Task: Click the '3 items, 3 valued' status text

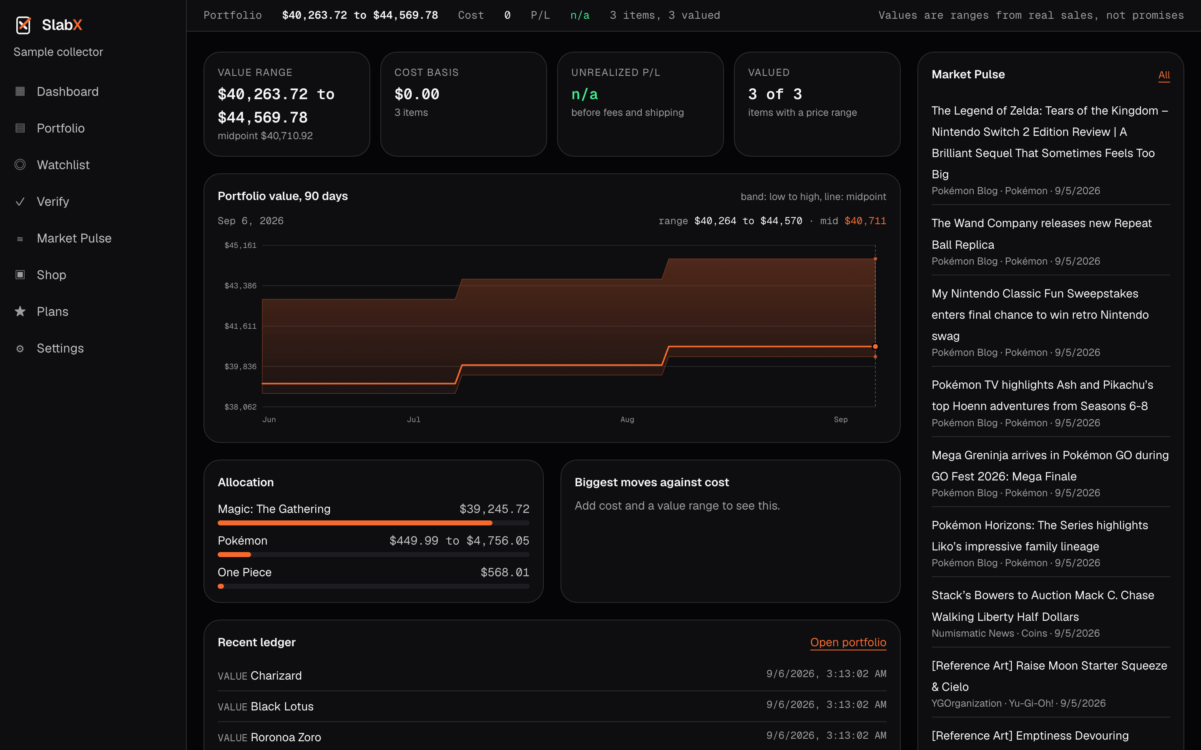Action: [665, 15]
